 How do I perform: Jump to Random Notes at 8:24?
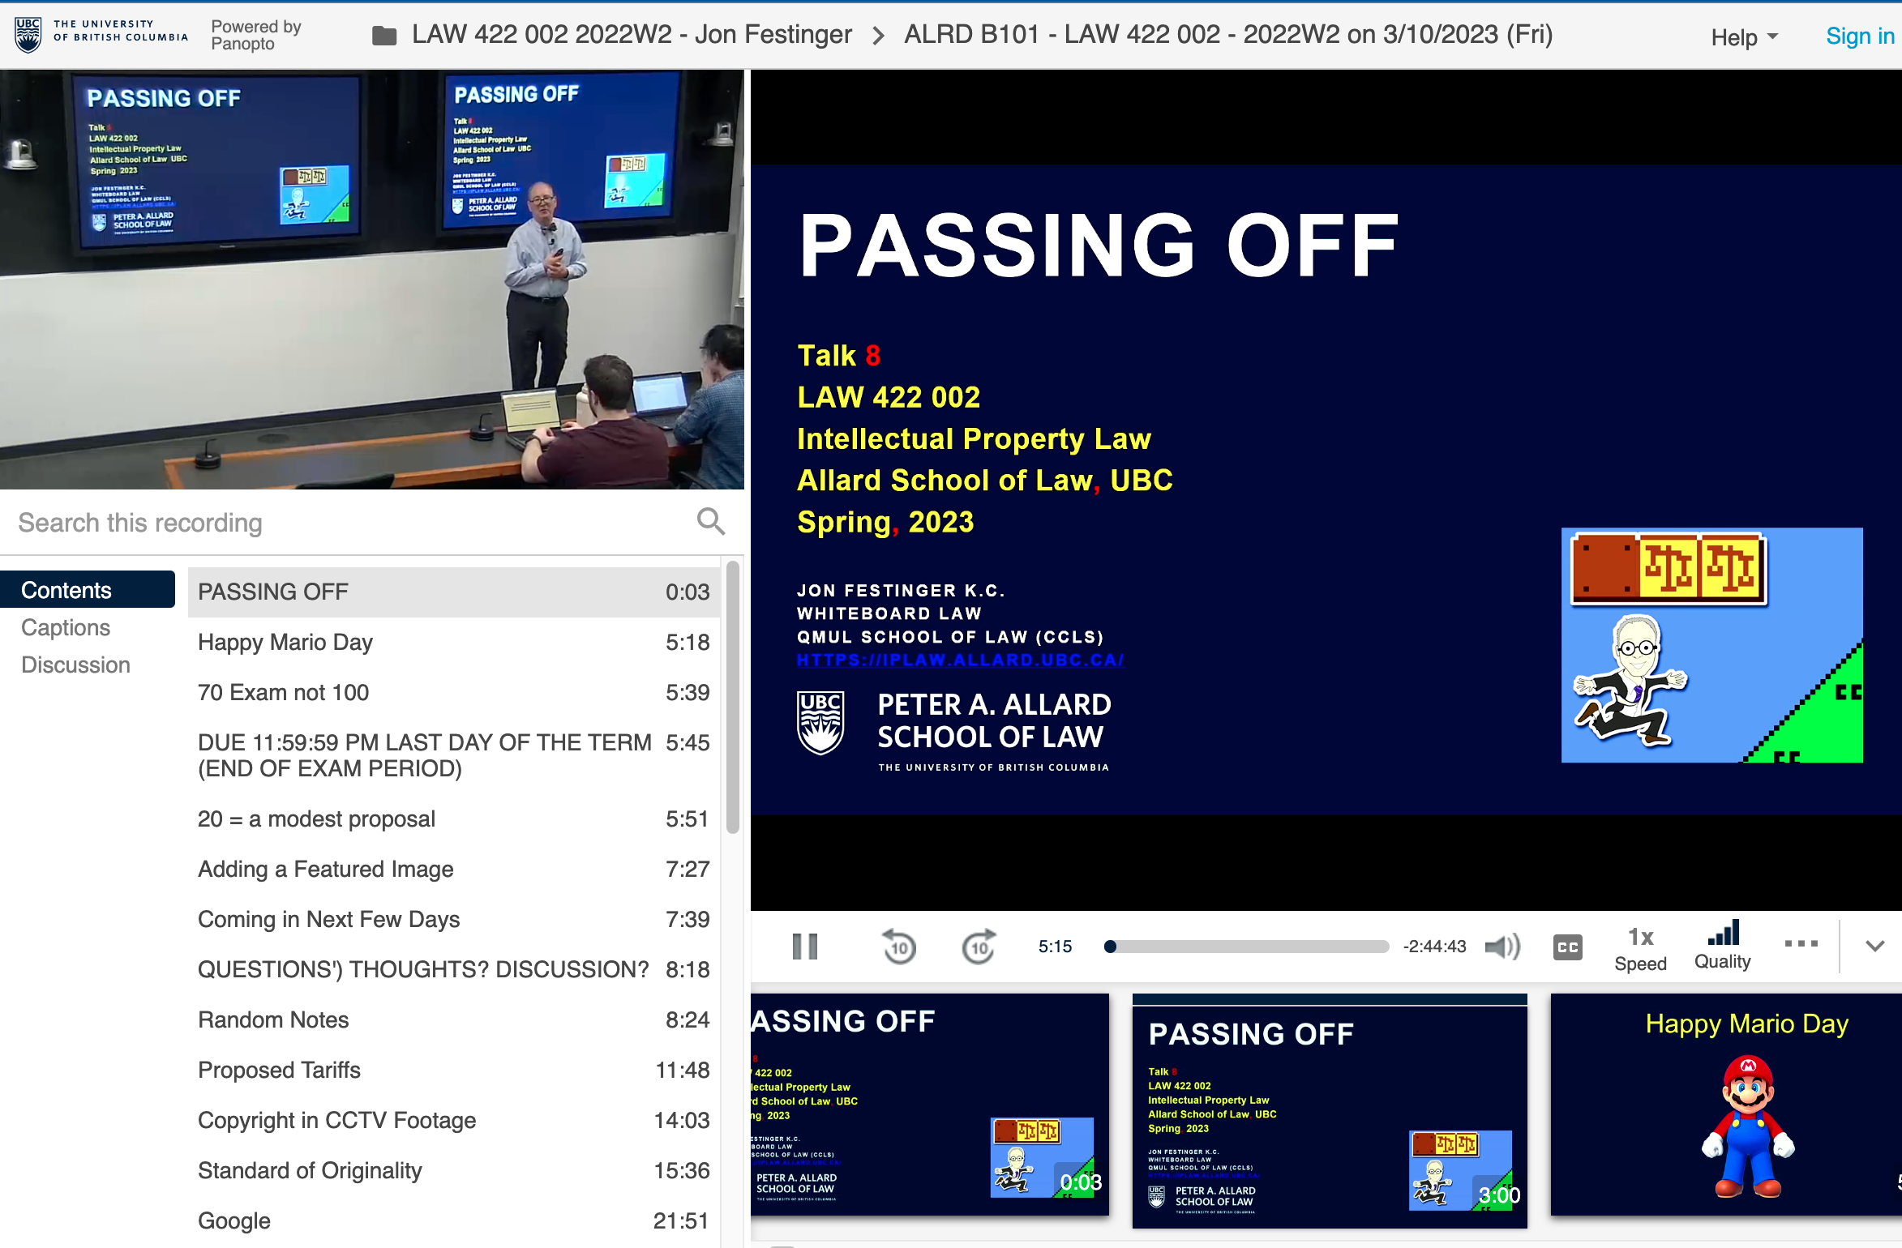(x=454, y=1019)
